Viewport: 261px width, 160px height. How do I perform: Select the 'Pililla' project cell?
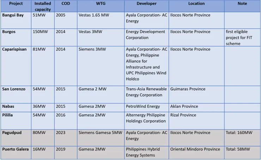[x=16, y=121]
